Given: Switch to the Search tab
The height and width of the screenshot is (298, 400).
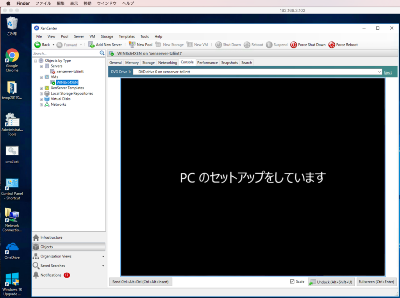Looking at the screenshot, I should pyautogui.click(x=247, y=63).
